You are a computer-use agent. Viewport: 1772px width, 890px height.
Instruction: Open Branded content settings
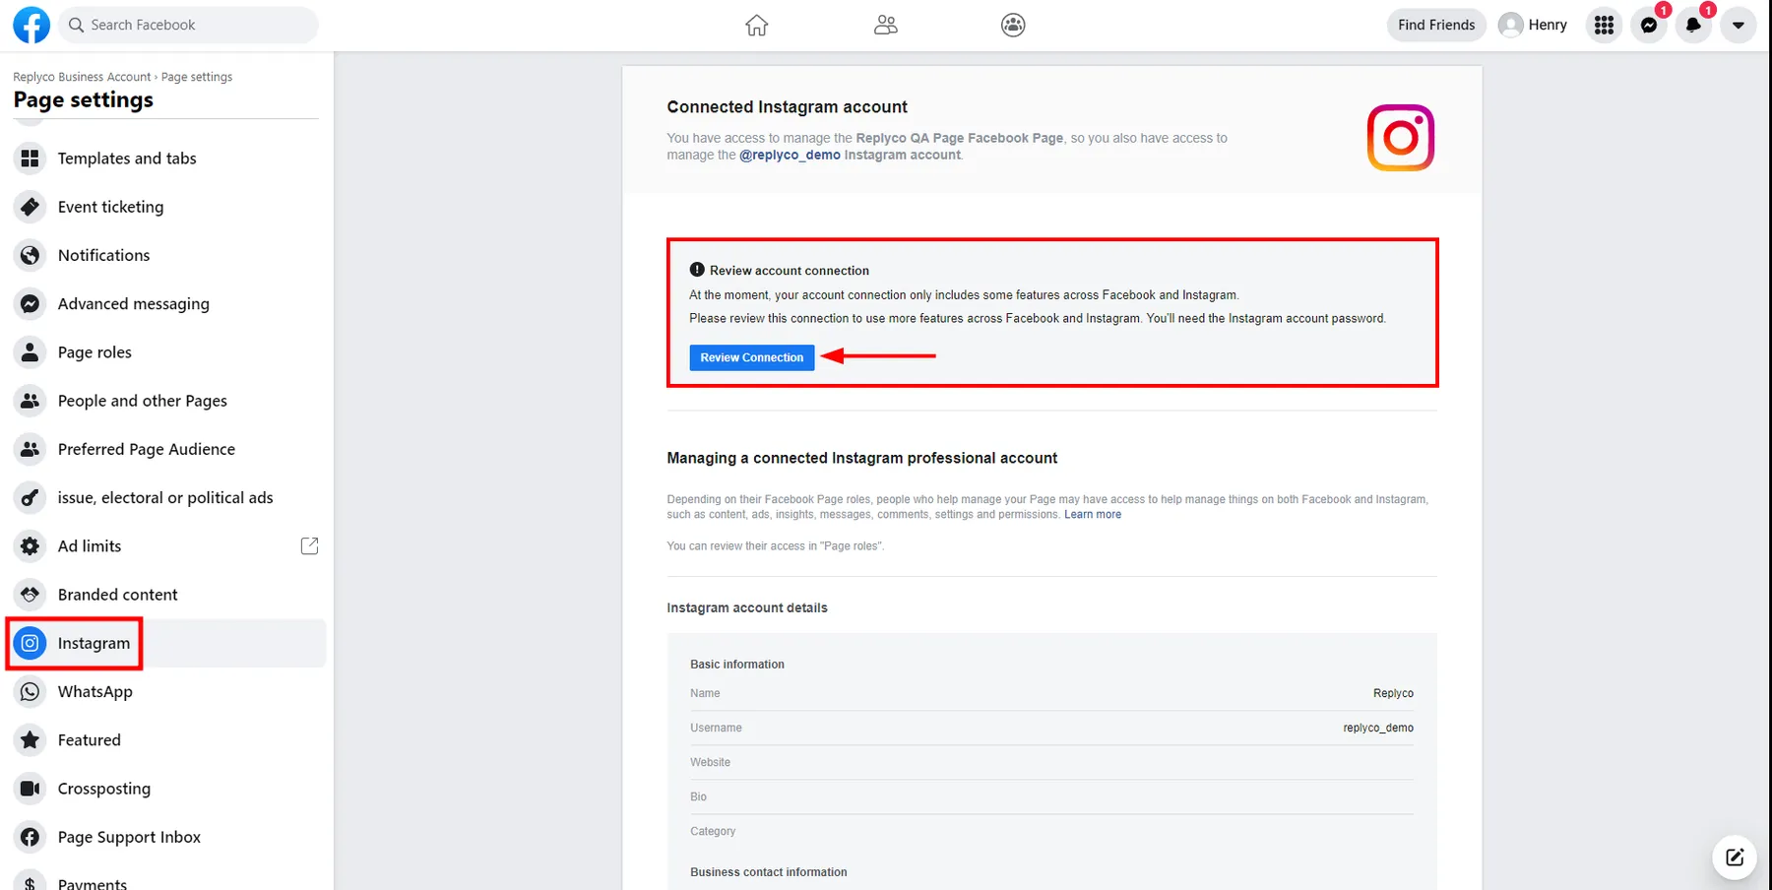point(167,595)
